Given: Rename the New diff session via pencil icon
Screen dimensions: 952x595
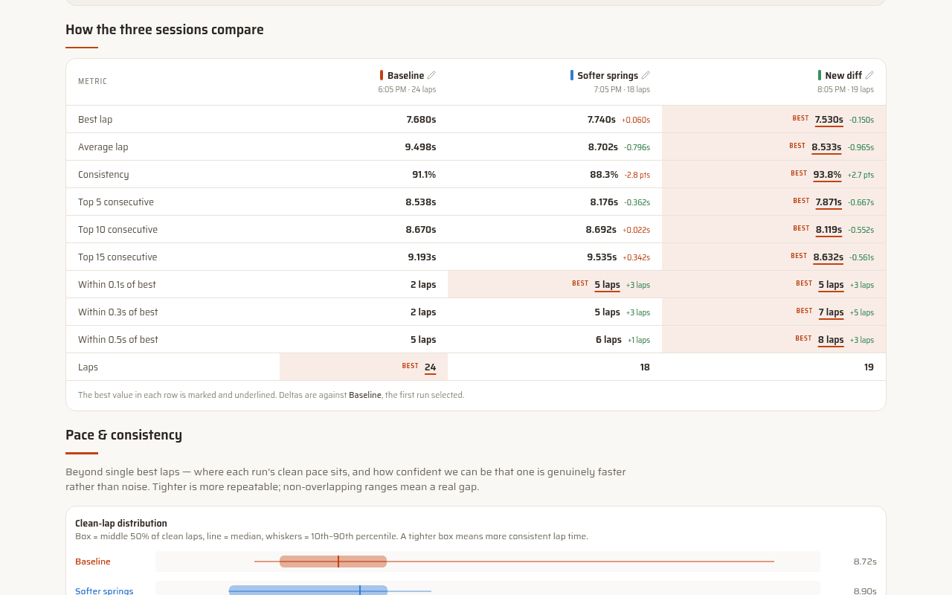Looking at the screenshot, I should [x=869, y=75].
